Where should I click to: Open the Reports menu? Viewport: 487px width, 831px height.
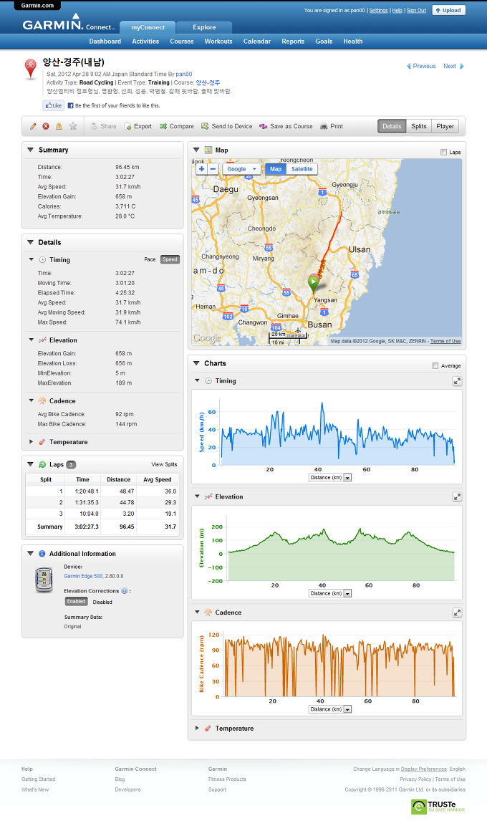pyautogui.click(x=293, y=42)
